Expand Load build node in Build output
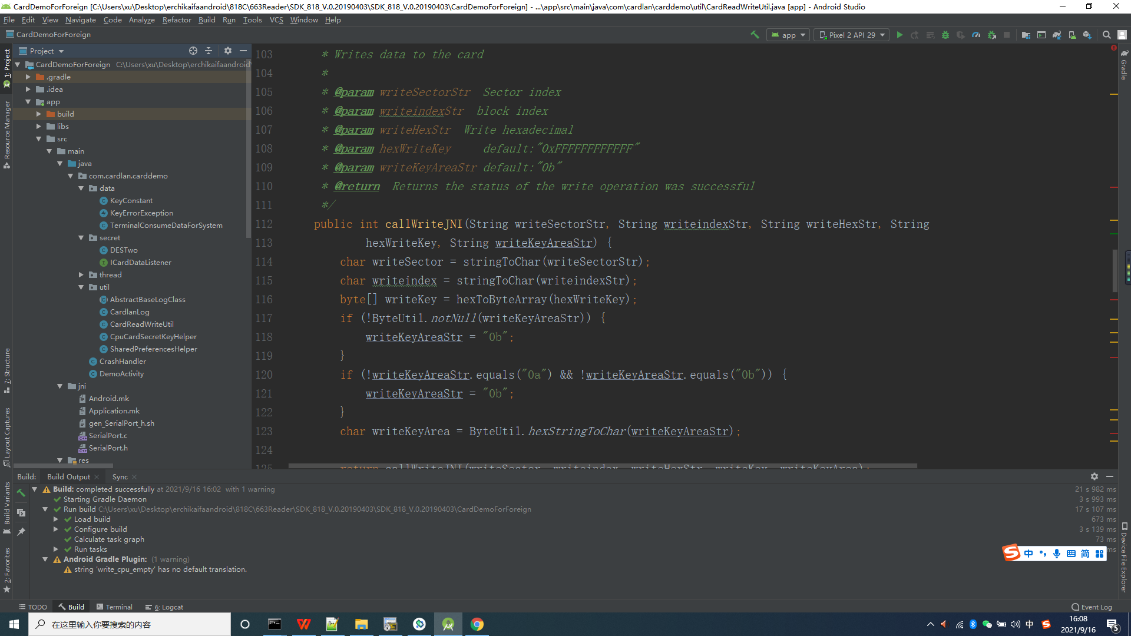Image resolution: width=1131 pixels, height=636 pixels. coord(56,519)
